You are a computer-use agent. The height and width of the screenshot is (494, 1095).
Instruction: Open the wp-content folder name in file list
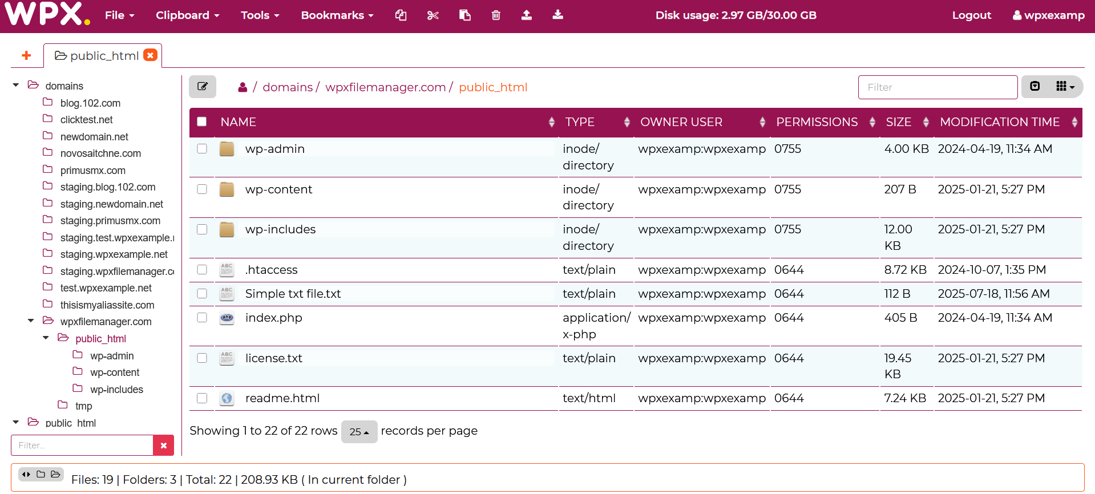[278, 189]
